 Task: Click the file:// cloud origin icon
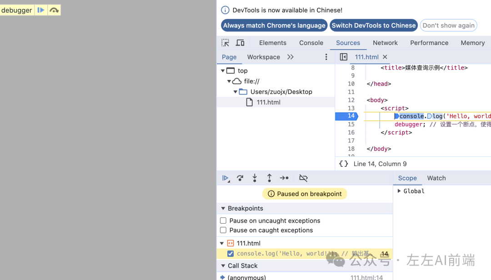[237, 81]
